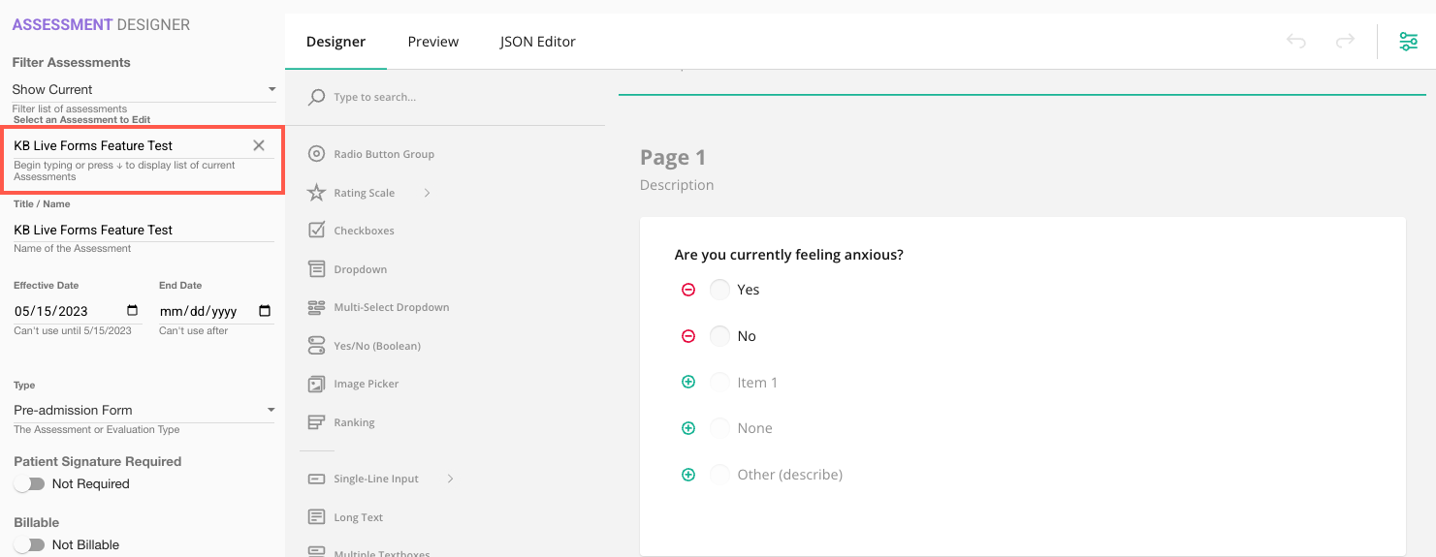Open the settings sliders icon
This screenshot has width=1436, height=557.
point(1408,42)
